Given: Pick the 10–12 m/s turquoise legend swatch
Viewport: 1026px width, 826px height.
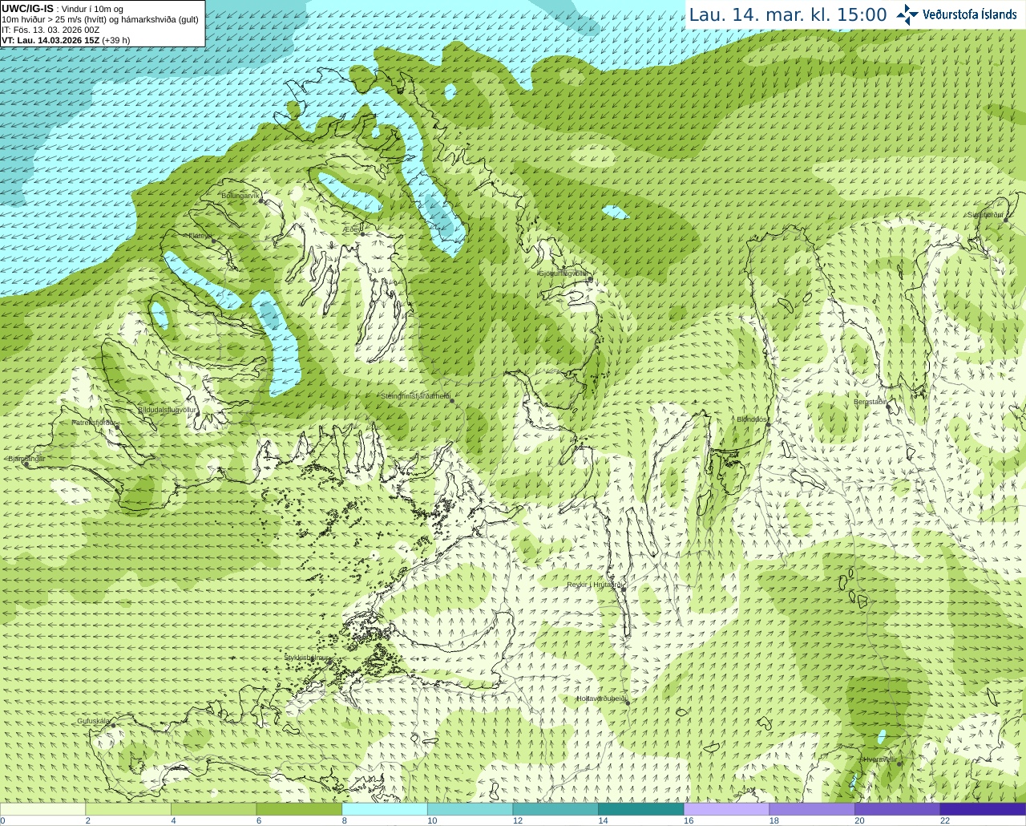Looking at the screenshot, I should pyautogui.click(x=470, y=809).
